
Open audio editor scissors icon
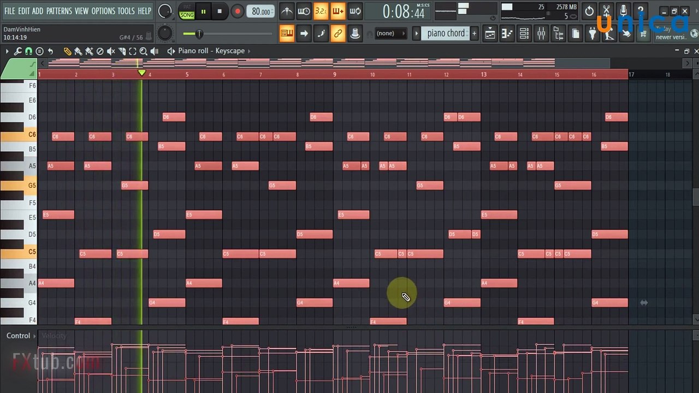[606, 11]
